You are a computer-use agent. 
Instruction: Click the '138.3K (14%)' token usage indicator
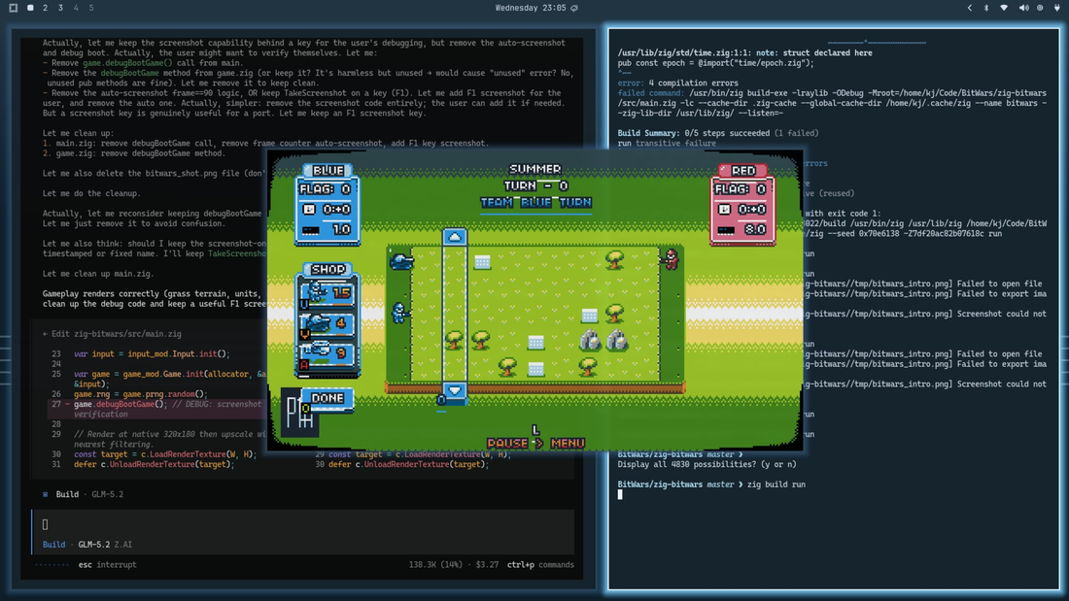pyautogui.click(x=435, y=565)
